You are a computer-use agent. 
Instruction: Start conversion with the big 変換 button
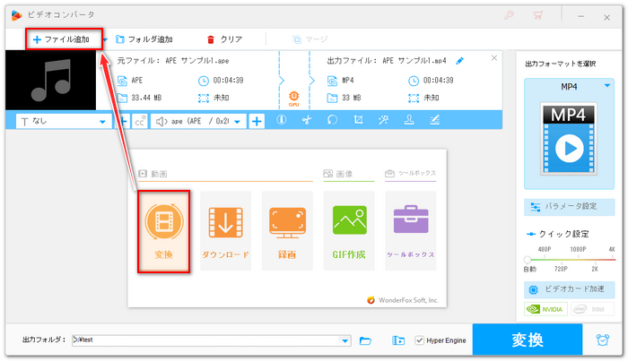point(528,340)
